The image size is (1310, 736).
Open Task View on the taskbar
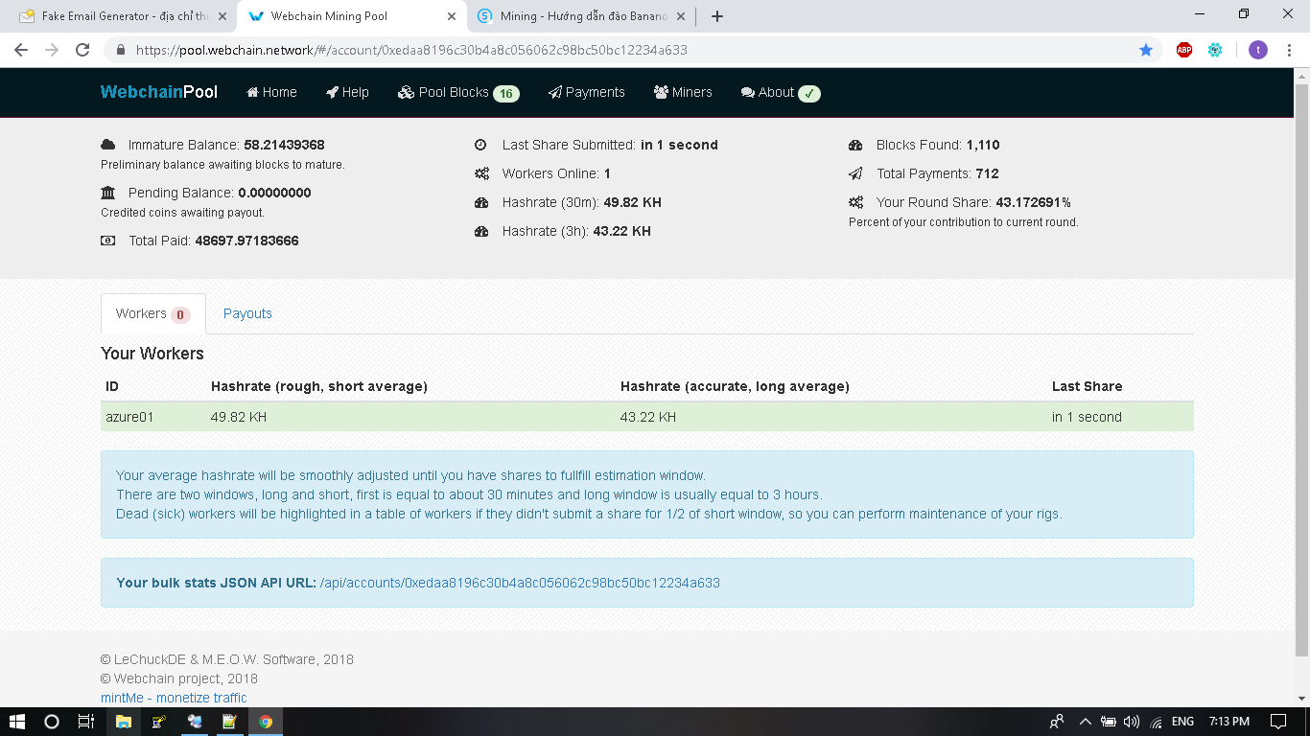tap(85, 722)
